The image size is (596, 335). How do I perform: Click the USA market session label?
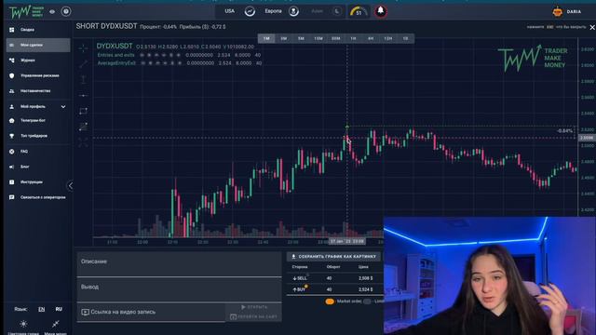pyautogui.click(x=230, y=11)
